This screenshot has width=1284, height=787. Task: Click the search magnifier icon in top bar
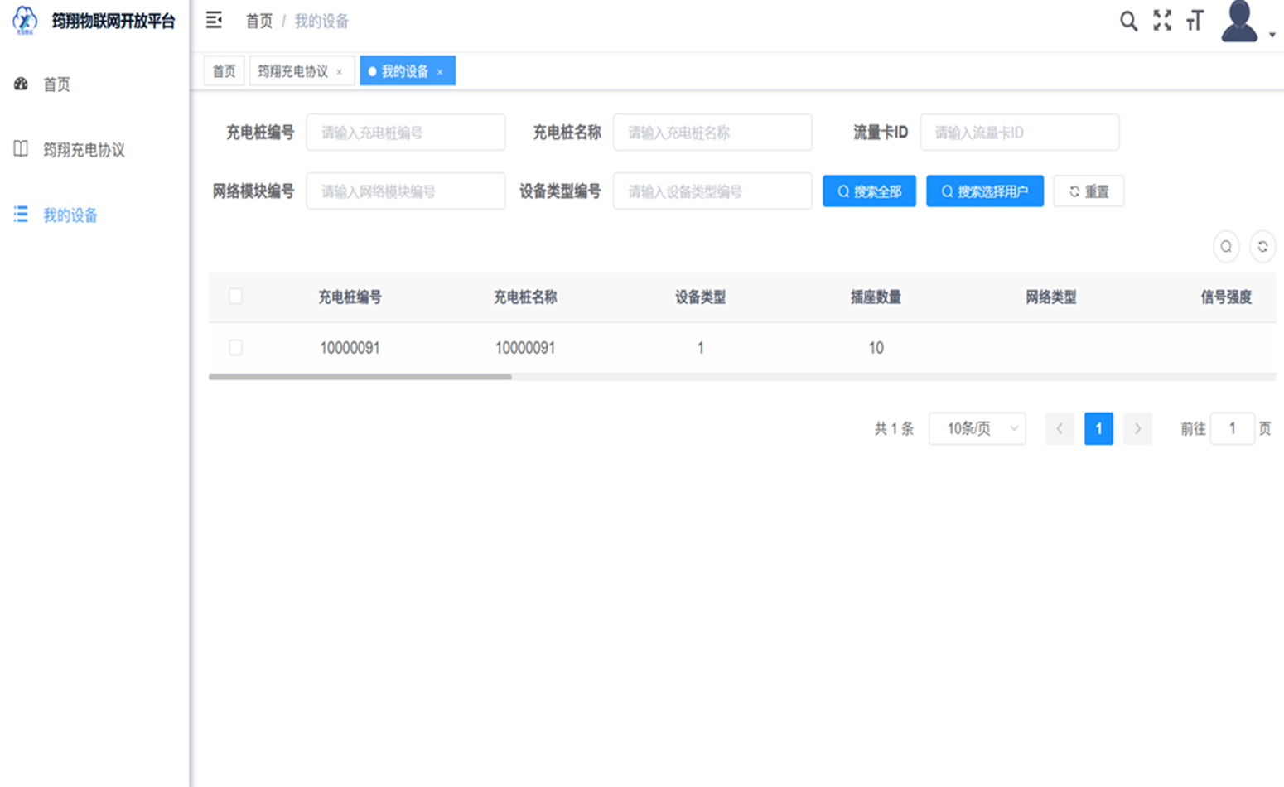pyautogui.click(x=1129, y=22)
